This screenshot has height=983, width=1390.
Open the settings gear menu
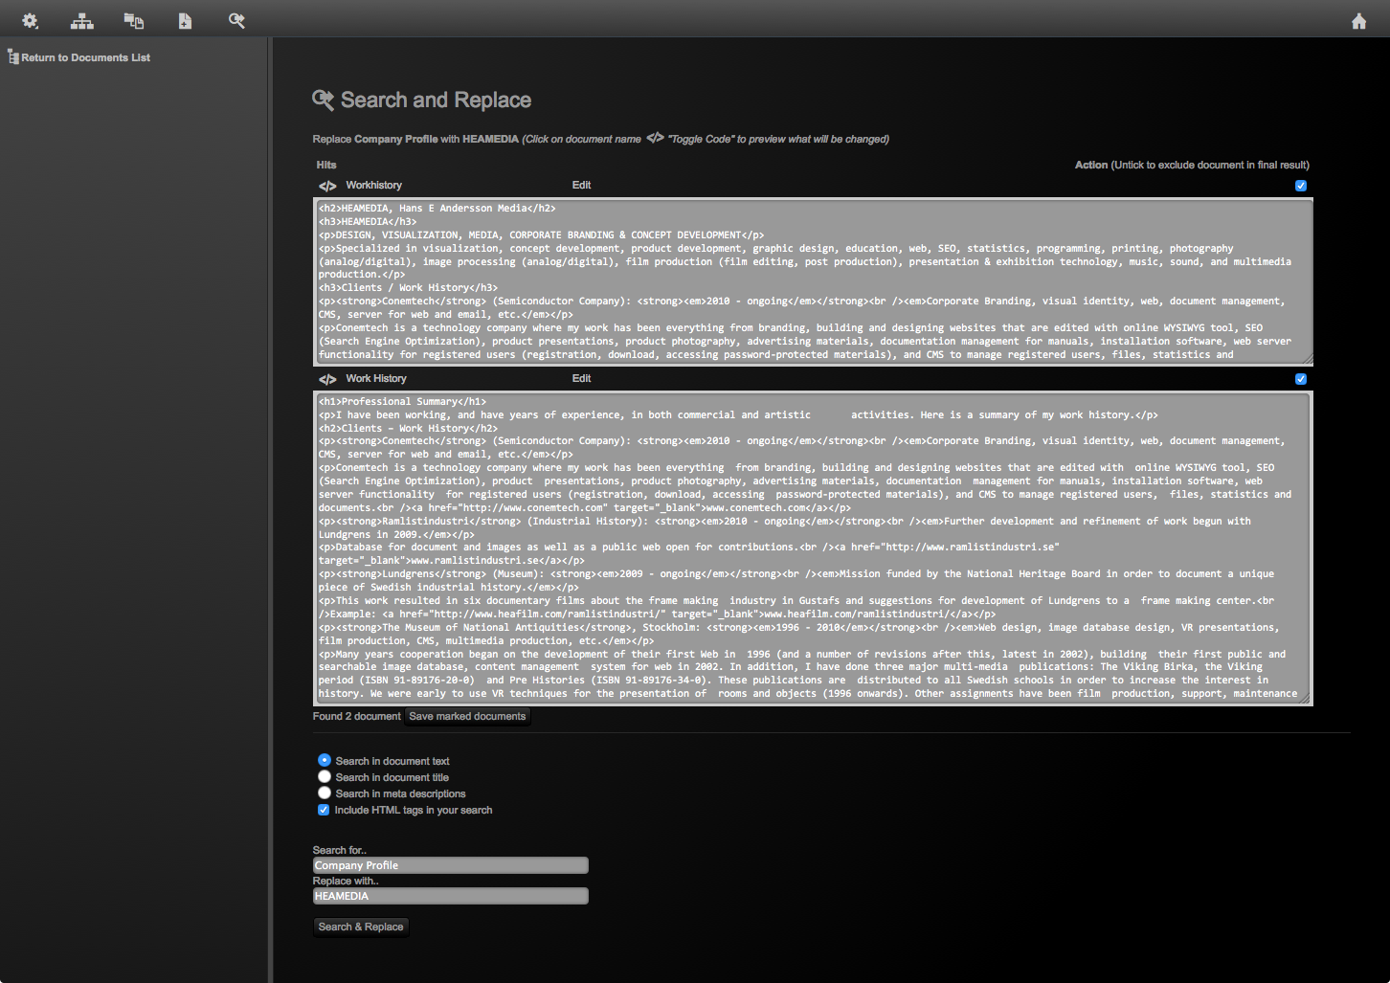(x=30, y=20)
